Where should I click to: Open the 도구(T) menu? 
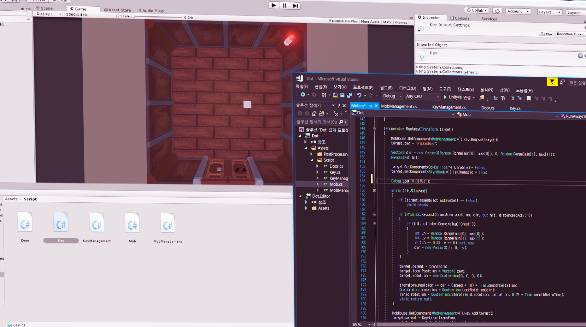pos(445,89)
